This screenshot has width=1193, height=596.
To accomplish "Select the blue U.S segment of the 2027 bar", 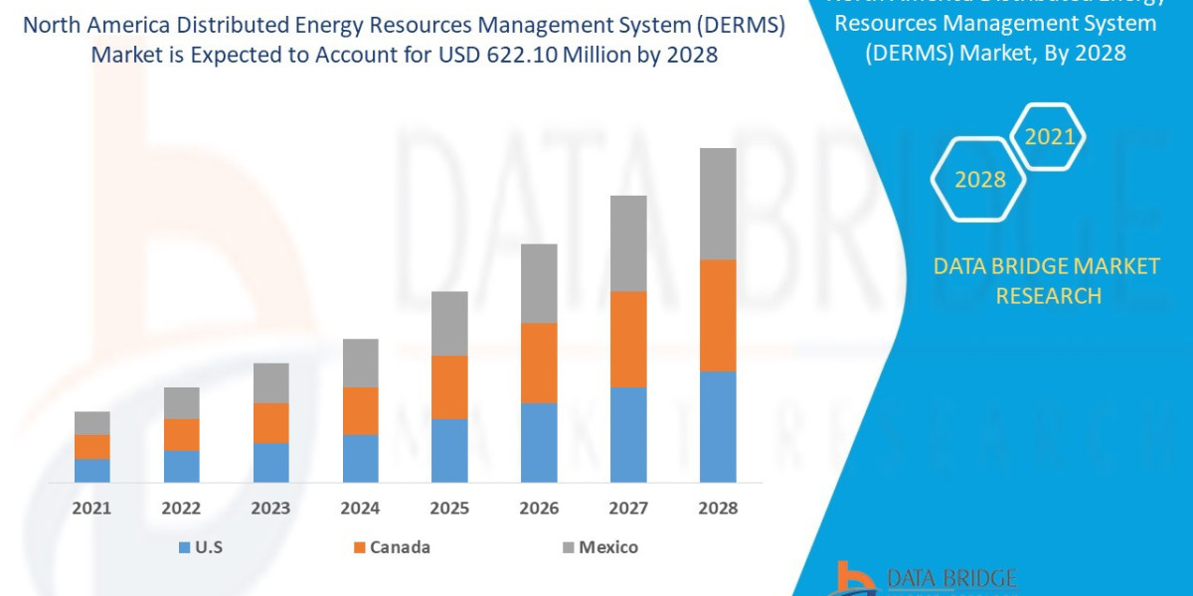I will (628, 434).
